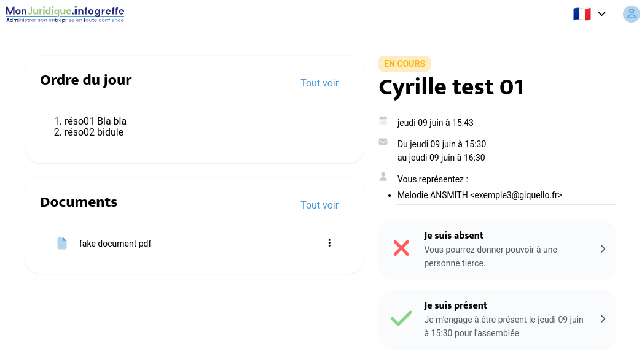Click the PDF file icon
The width and height of the screenshot is (642, 357).
pos(62,244)
